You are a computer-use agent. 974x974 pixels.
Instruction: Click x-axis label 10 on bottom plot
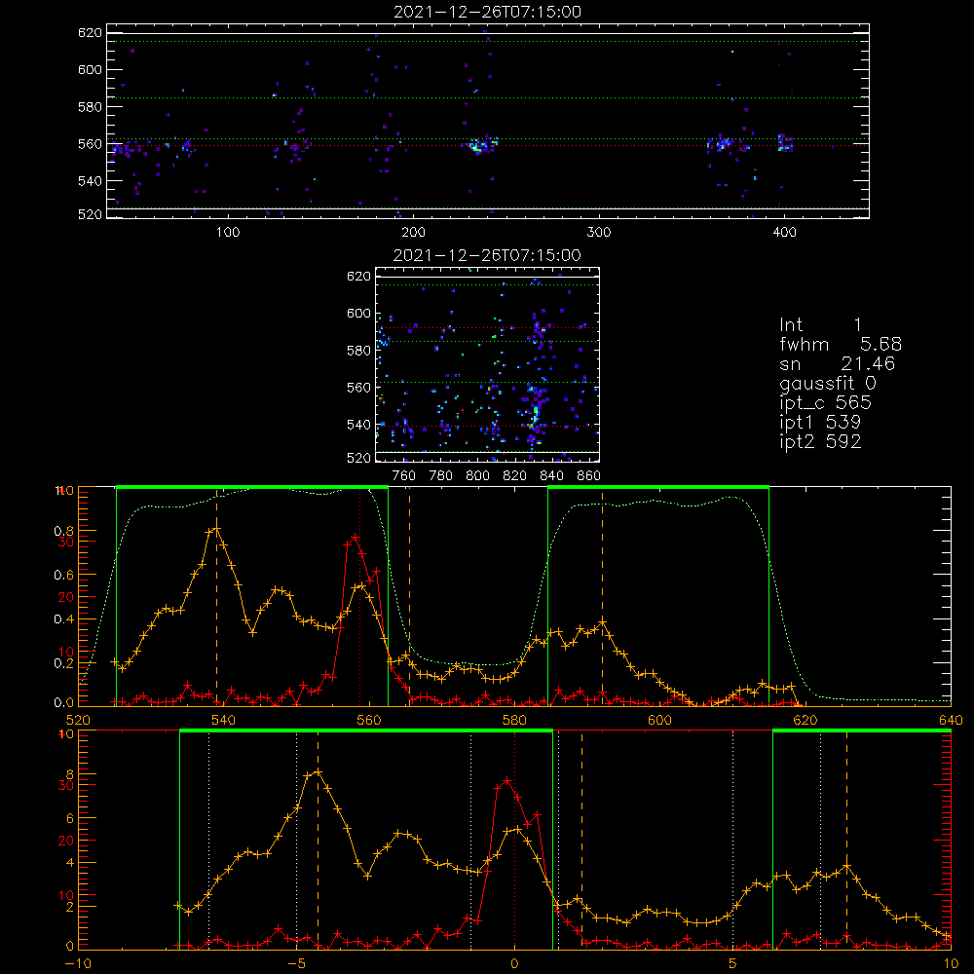pyautogui.click(x=951, y=964)
